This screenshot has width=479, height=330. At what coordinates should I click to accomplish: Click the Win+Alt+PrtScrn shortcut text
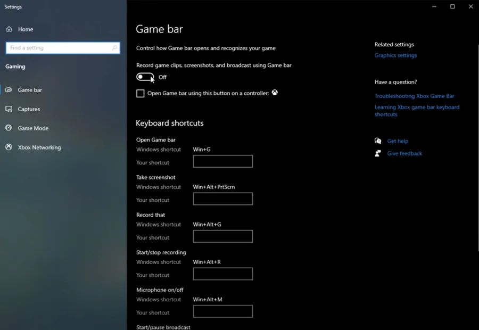tap(214, 187)
